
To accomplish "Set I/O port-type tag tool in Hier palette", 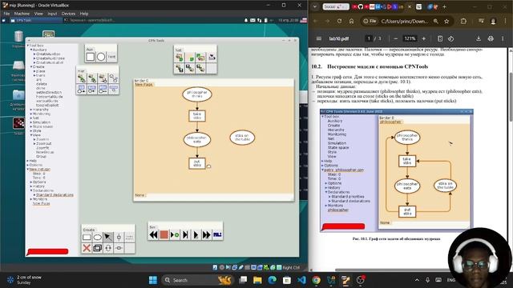I will [x=103, y=90].
